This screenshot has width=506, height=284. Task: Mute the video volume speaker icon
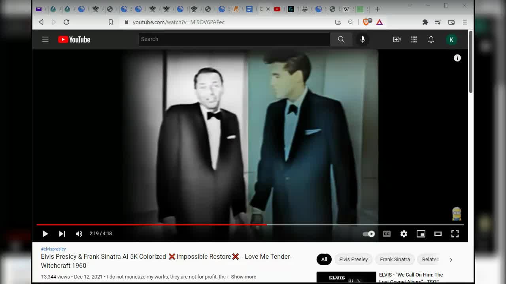[x=79, y=234]
